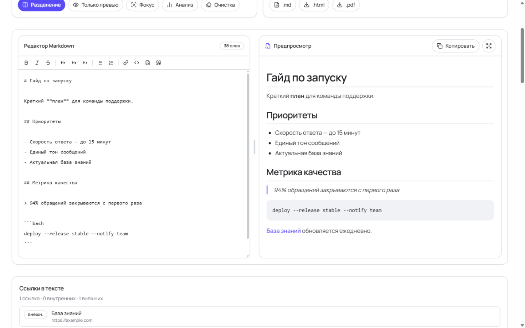Click the preview document icon beside Предпросмотр
The height and width of the screenshot is (328, 525).
(x=268, y=46)
